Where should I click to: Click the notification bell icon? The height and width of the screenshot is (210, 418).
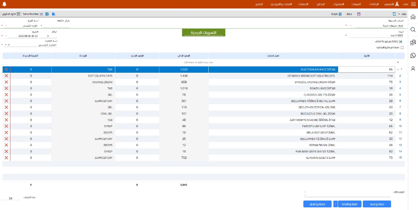[x=4, y=4]
